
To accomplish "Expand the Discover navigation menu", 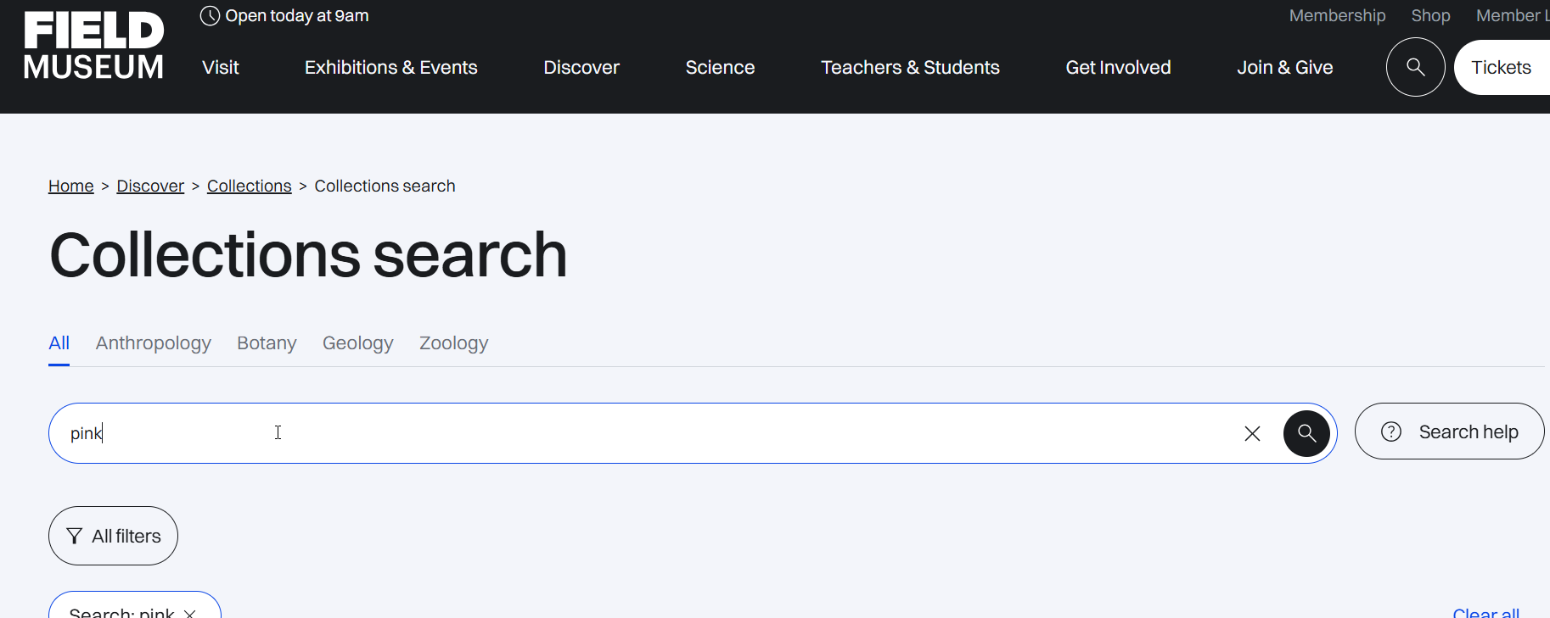I will pos(581,68).
